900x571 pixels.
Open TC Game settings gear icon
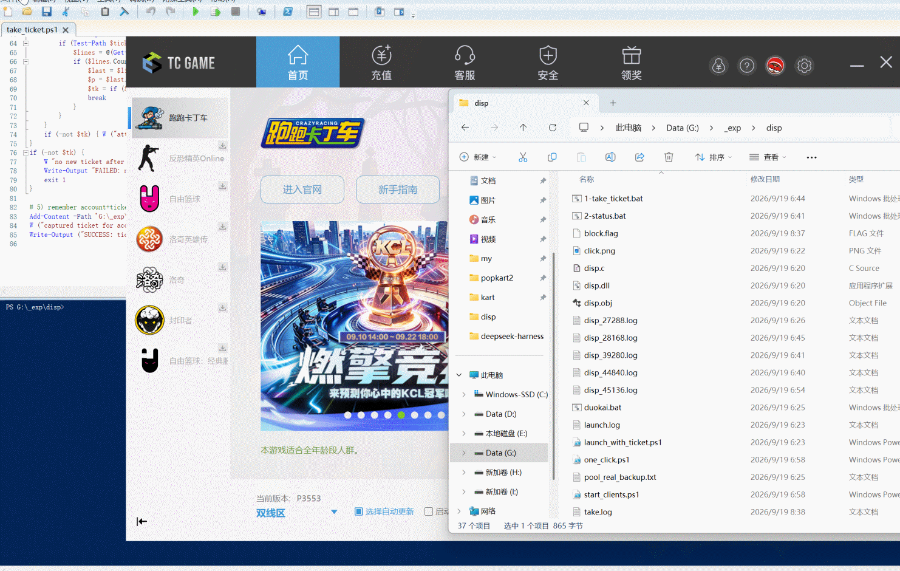click(804, 66)
